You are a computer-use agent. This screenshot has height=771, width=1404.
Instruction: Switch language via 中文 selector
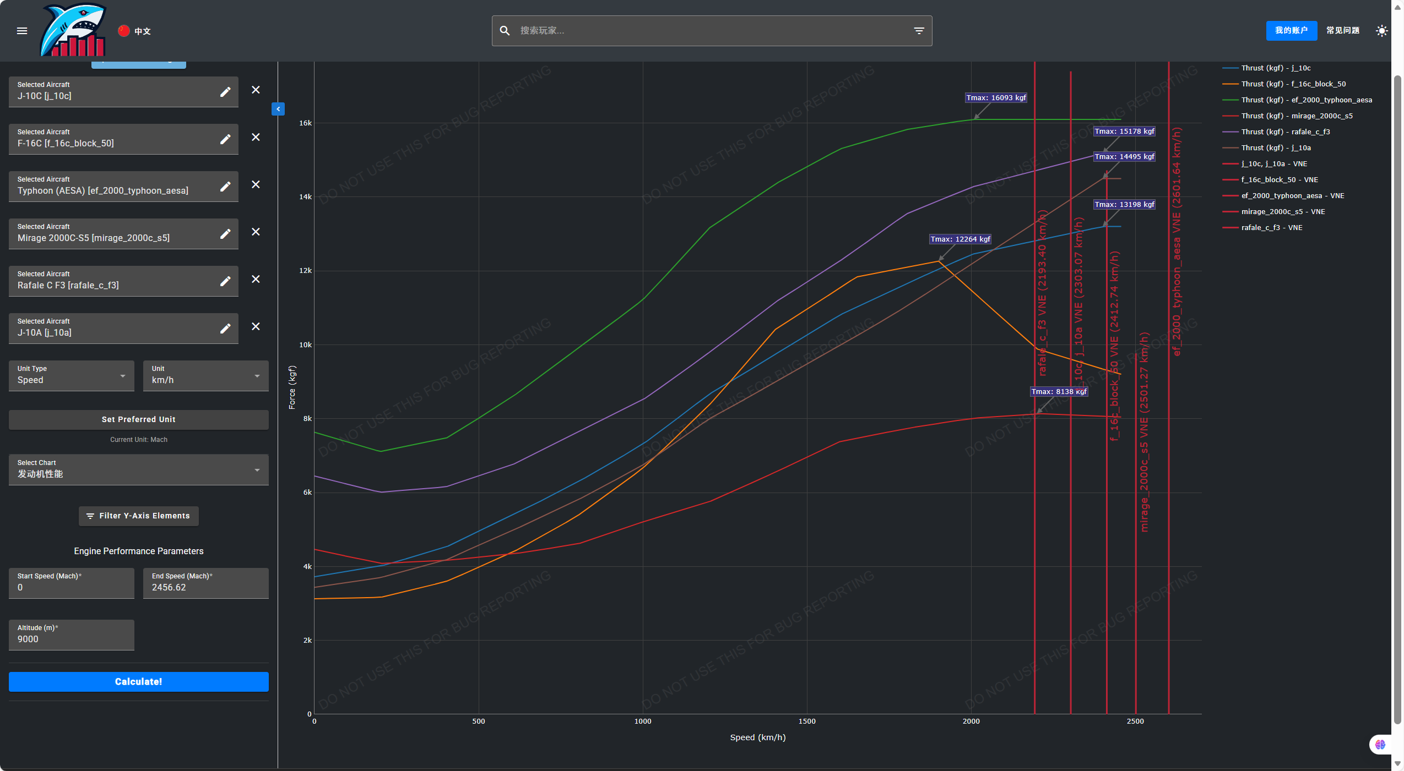(x=135, y=31)
